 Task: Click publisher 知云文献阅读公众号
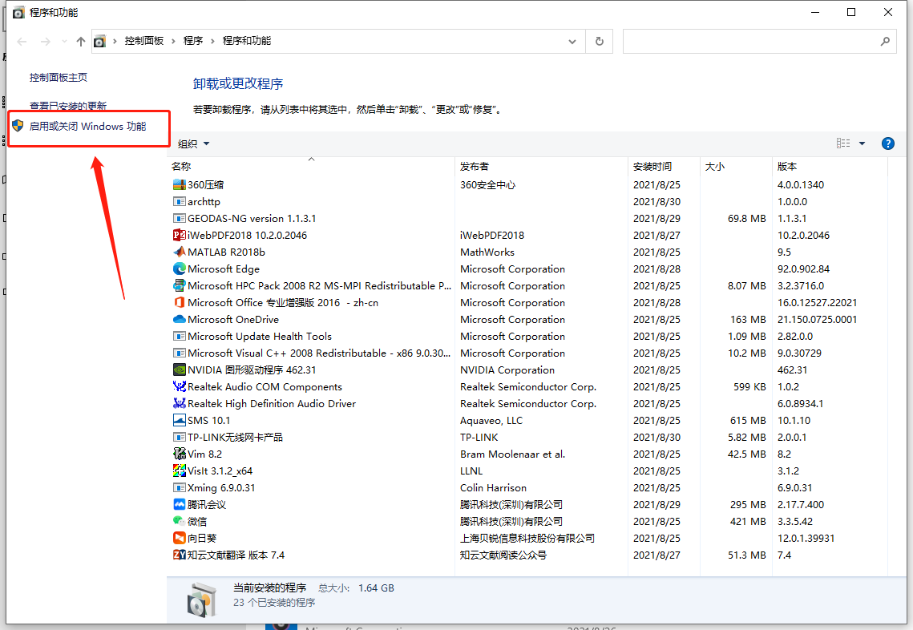point(503,555)
